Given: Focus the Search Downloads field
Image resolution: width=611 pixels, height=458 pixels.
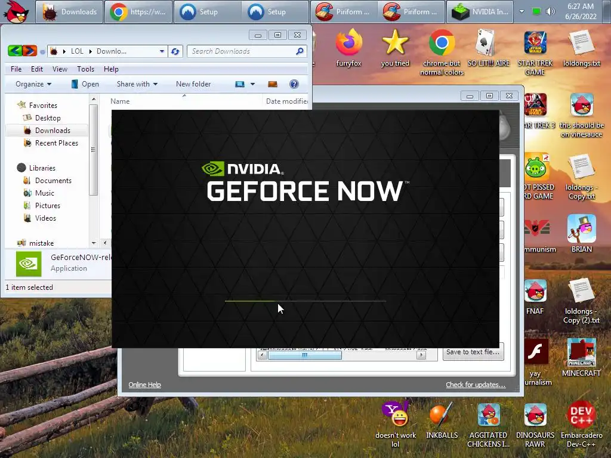Looking at the screenshot, I should pyautogui.click(x=246, y=51).
